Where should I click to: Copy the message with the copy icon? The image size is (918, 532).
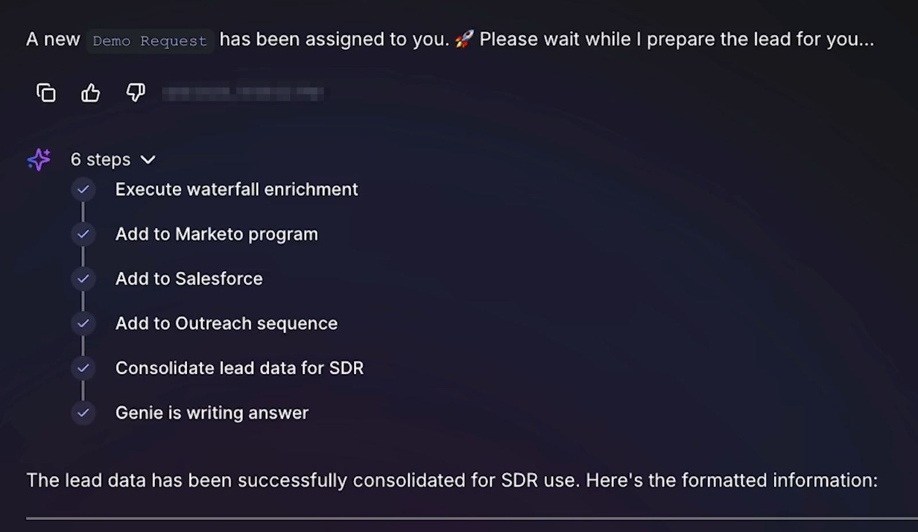click(x=46, y=92)
